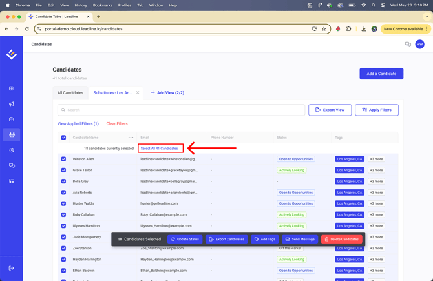Open the three-dot menu beside Candidate Name
The image size is (433, 281).
131,138
